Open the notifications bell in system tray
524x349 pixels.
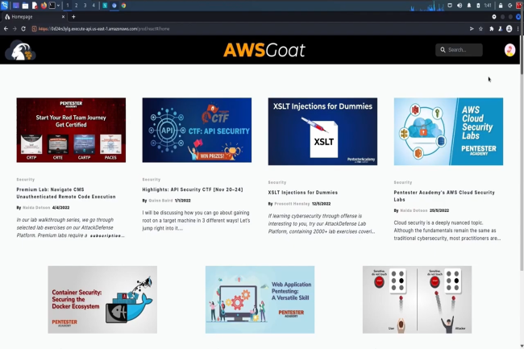pyautogui.click(x=469, y=6)
